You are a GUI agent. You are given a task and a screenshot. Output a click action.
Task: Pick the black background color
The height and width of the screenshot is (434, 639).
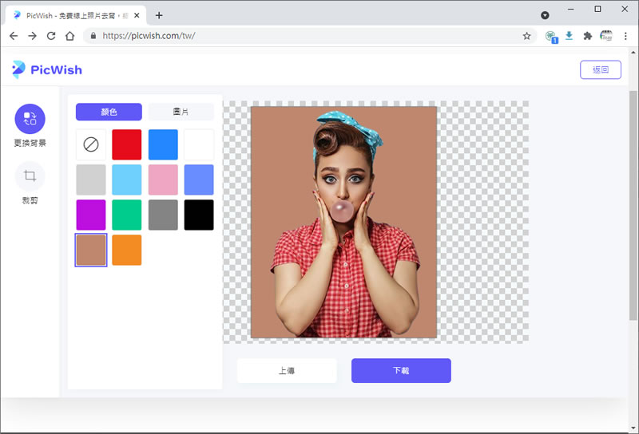click(199, 215)
